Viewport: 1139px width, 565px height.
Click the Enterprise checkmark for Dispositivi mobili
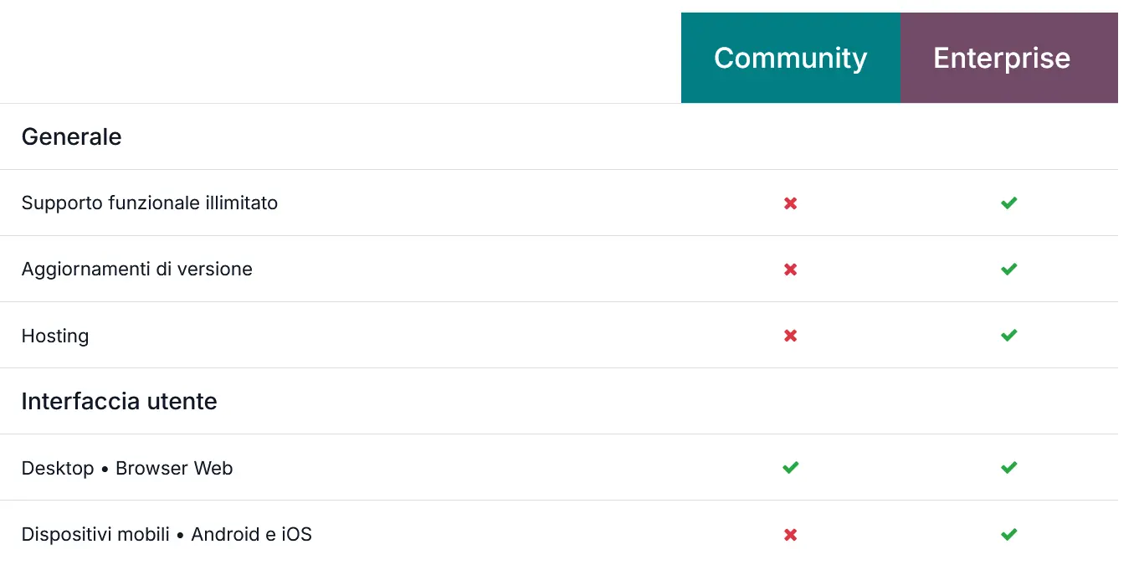coord(1008,534)
